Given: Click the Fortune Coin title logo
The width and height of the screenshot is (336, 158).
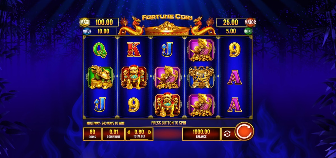Looking at the screenshot, I should (167, 17).
